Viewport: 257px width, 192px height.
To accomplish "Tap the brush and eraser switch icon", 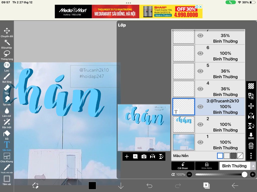I will tap(35, 186).
